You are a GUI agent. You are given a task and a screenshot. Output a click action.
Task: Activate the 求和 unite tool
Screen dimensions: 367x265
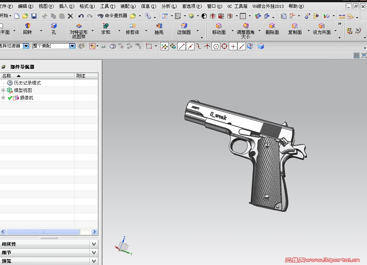105,29
